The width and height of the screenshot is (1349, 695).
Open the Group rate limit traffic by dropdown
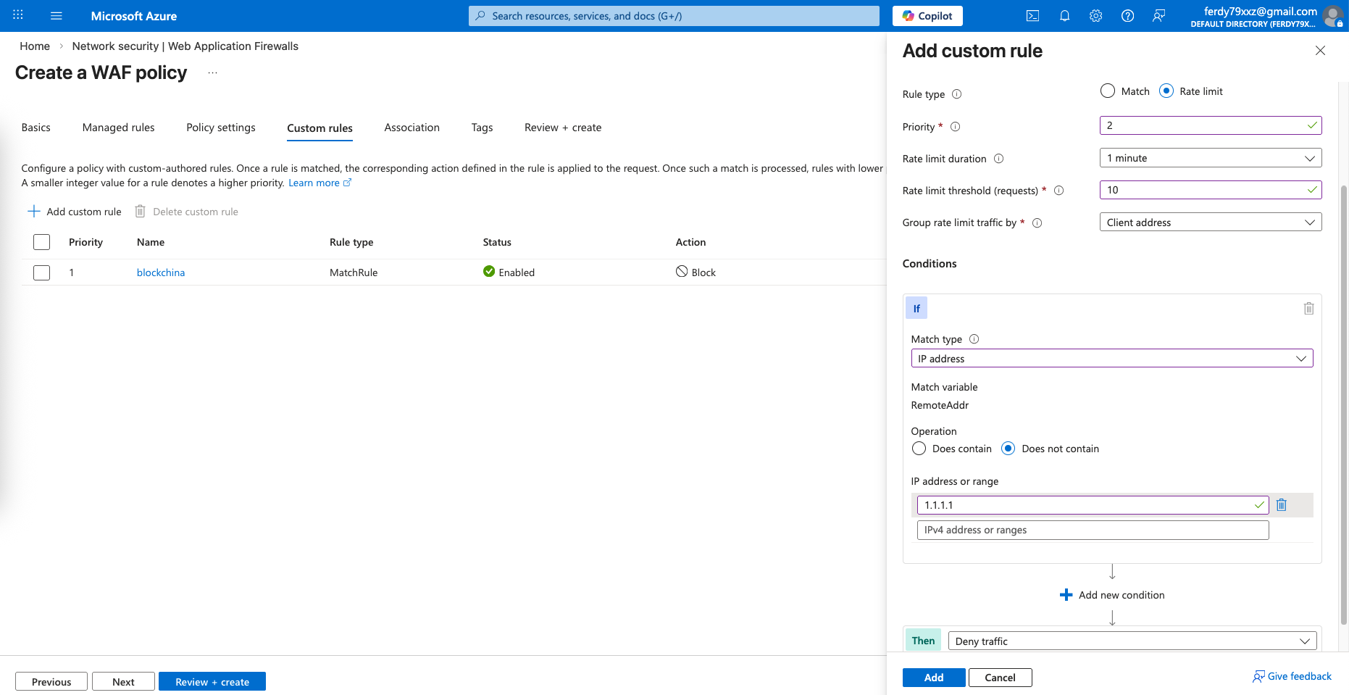tap(1210, 222)
